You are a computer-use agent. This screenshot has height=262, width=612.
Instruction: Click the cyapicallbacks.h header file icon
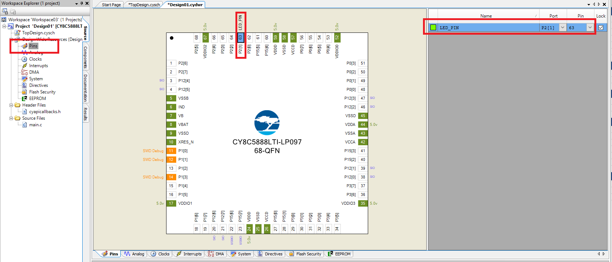pos(24,112)
